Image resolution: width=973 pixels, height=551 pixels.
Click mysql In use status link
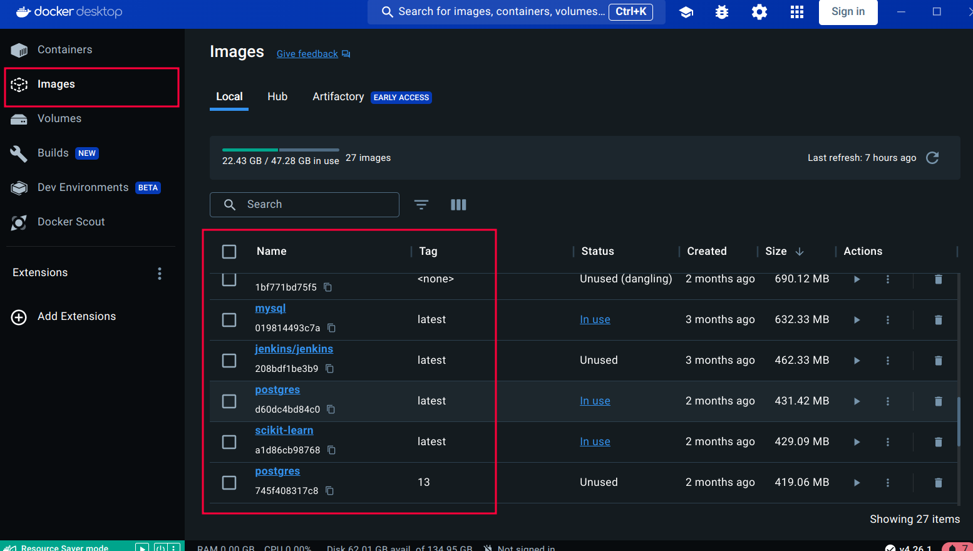[x=595, y=319]
